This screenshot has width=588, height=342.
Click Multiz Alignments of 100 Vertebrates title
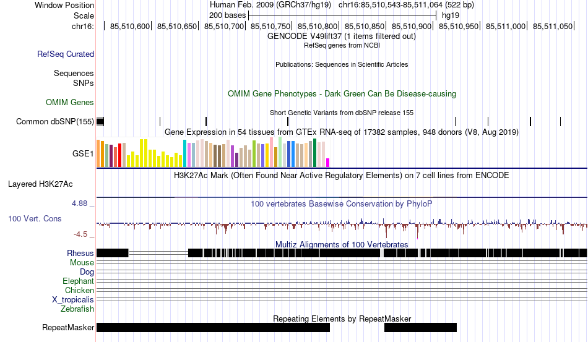tap(342, 245)
